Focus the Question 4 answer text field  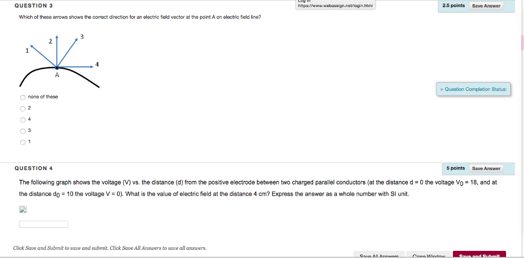(43, 224)
